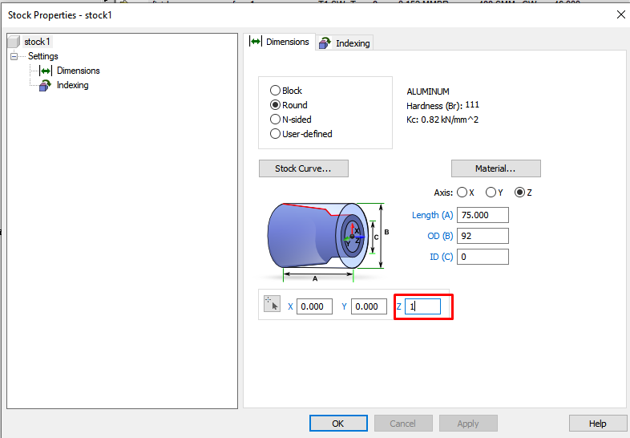This screenshot has height=438, width=630.
Task: Set stock axis to Y
Action: click(491, 193)
